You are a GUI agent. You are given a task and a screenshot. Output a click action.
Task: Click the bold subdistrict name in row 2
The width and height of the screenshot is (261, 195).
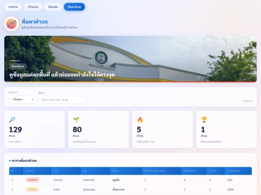click(x=118, y=190)
